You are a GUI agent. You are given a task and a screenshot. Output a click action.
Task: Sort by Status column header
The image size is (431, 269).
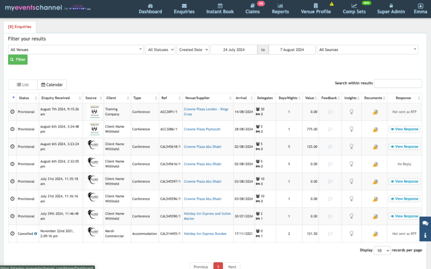(x=28, y=98)
